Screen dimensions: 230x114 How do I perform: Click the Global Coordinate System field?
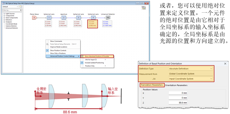(x=190, y=74)
